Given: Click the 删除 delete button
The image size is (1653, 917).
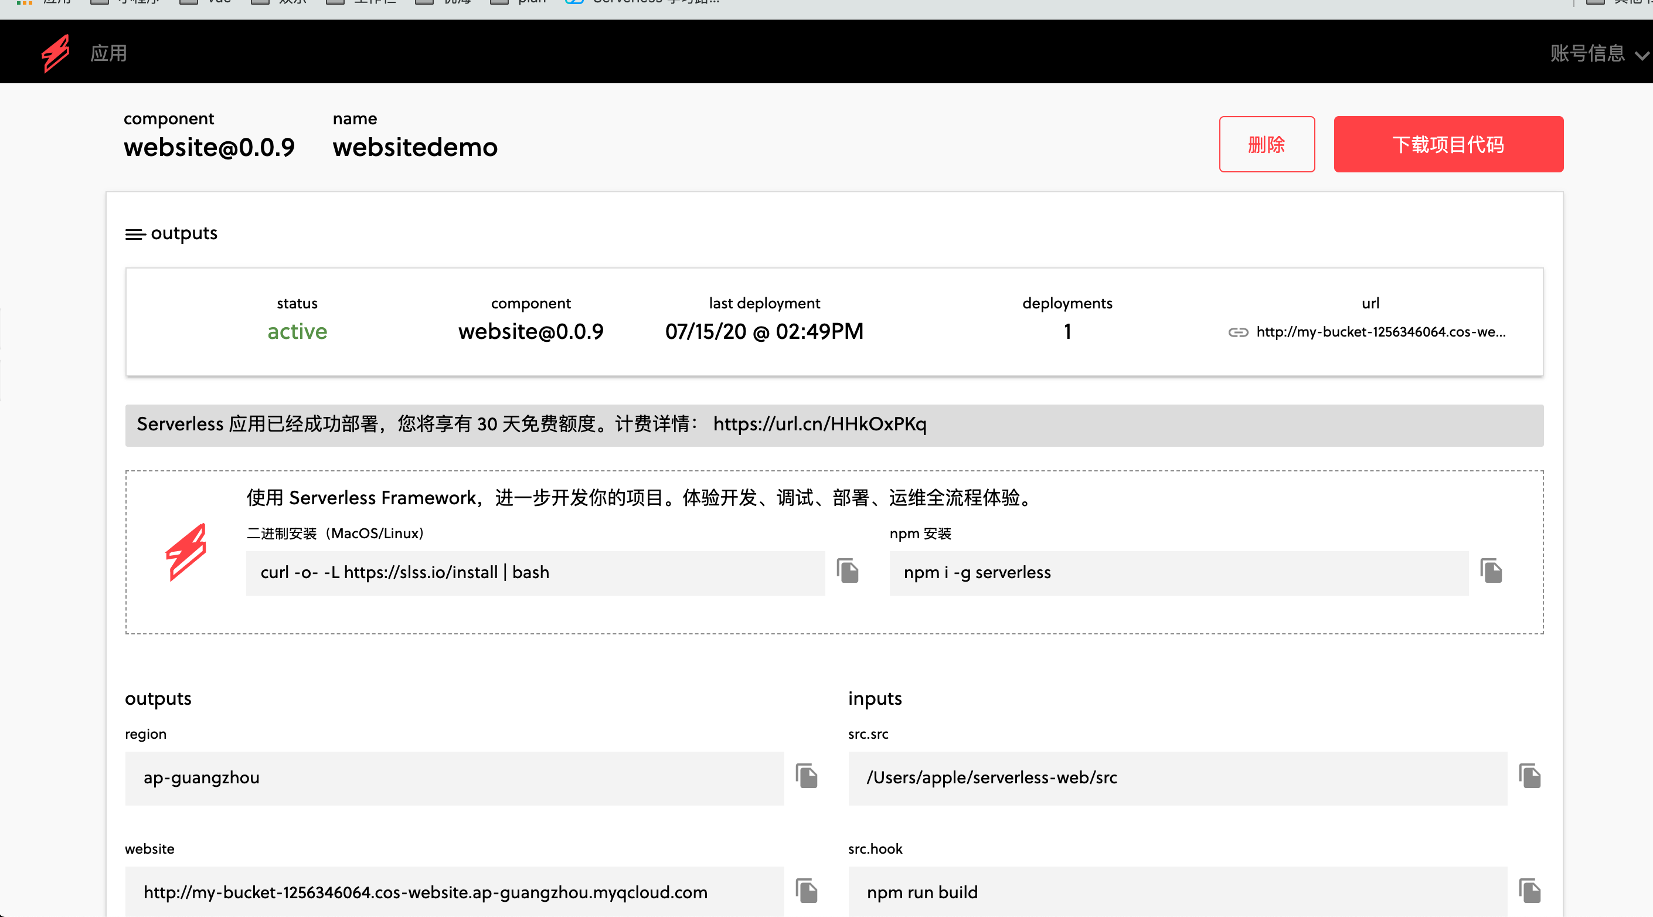Looking at the screenshot, I should 1266,144.
